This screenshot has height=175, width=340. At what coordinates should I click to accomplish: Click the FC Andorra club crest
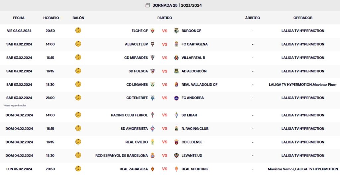coord(176,98)
